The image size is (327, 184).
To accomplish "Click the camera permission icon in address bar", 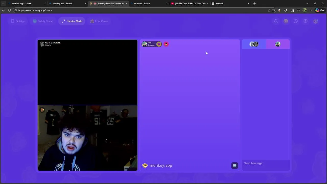I will [x=273, y=10].
